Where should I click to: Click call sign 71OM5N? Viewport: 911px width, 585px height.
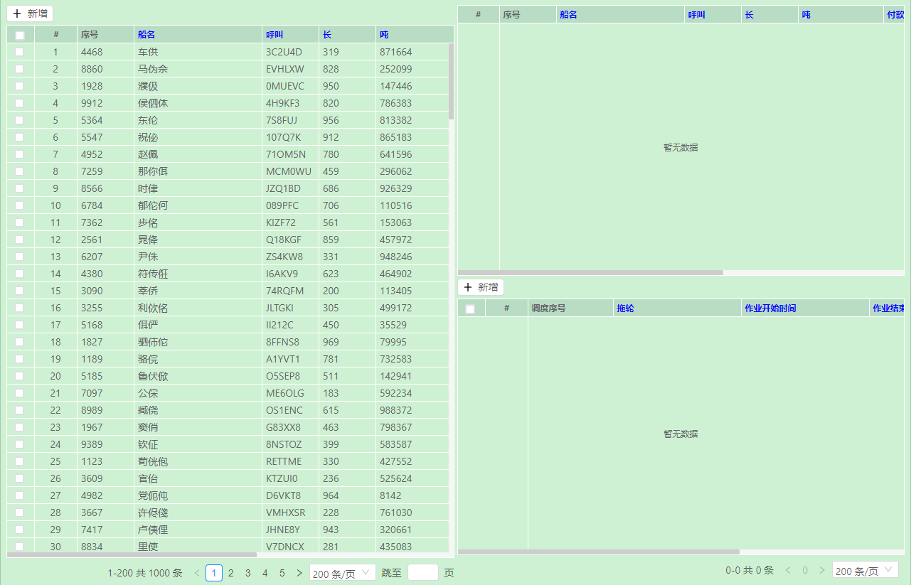click(x=286, y=154)
